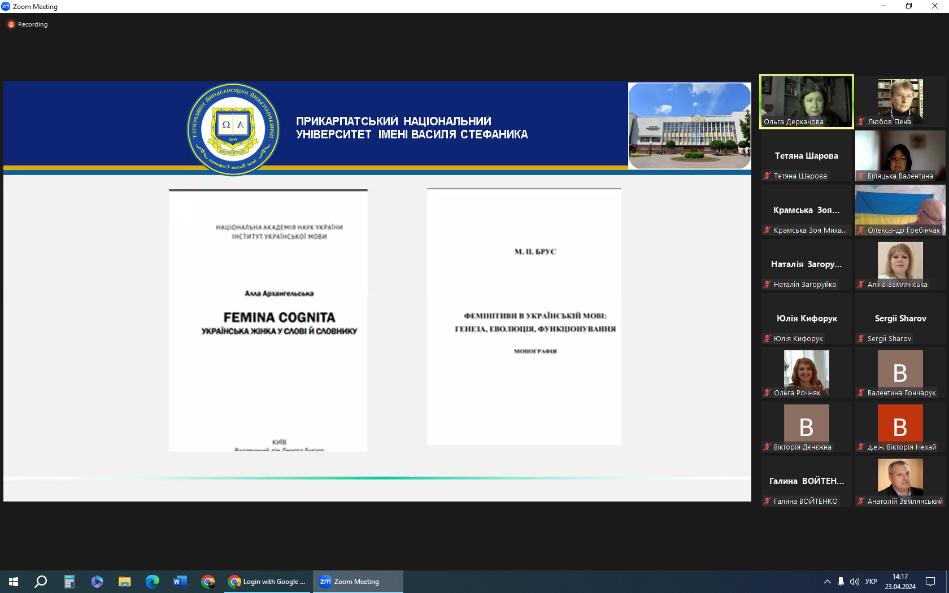Launch Calculator from the taskbar
Screen dimensions: 949x593
69,582
